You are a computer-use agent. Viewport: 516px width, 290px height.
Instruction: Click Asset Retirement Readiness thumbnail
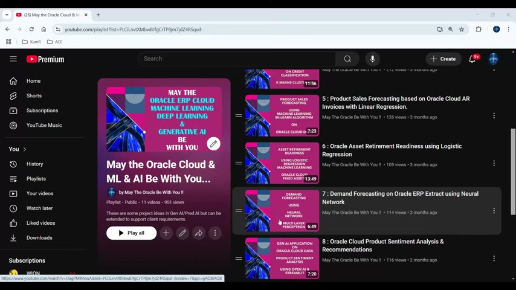(282, 163)
